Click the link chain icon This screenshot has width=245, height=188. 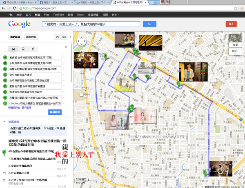[64, 37]
